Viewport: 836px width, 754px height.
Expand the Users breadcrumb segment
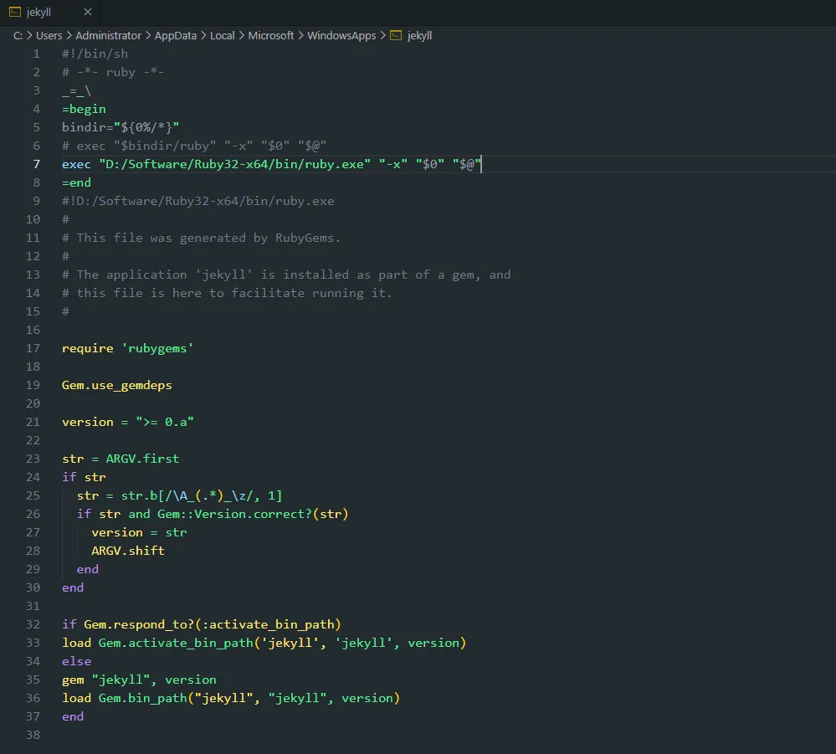[49, 36]
